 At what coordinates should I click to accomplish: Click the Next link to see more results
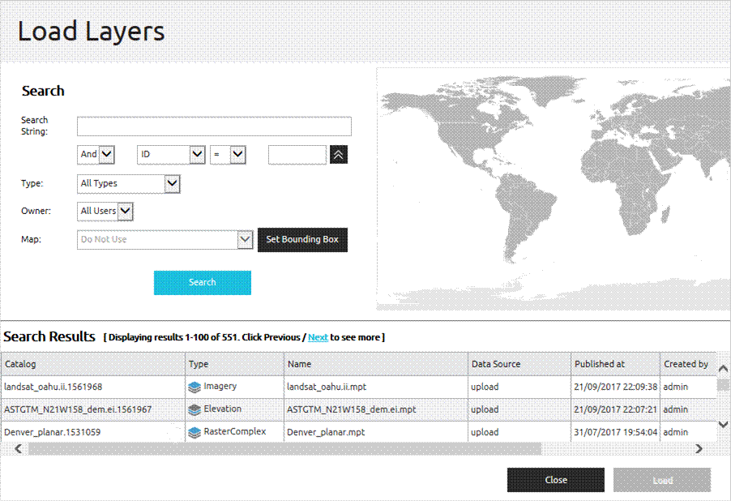317,337
